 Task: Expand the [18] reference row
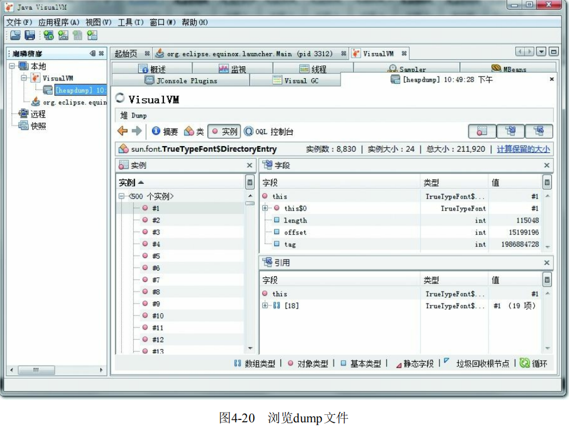[265, 305]
